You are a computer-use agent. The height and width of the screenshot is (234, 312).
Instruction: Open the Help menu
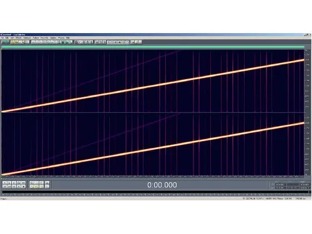68,38
